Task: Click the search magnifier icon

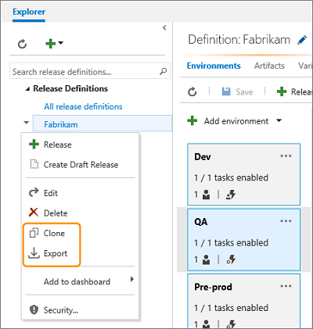Action: [x=164, y=71]
